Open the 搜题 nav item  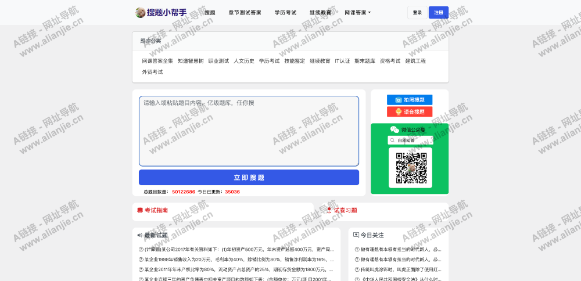[210, 13]
